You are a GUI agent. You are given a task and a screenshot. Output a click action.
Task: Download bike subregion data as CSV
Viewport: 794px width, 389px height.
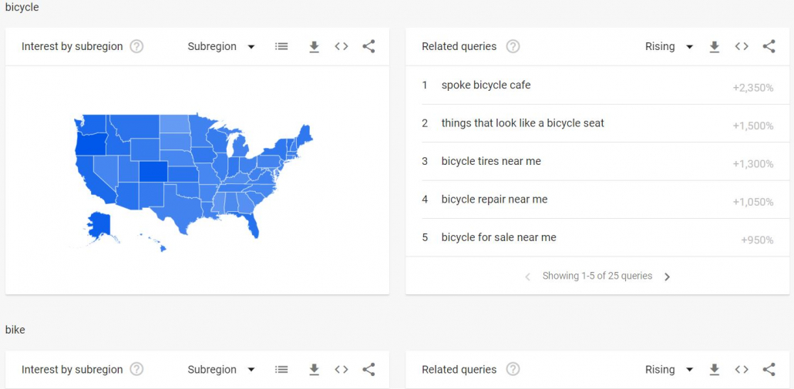pos(314,370)
